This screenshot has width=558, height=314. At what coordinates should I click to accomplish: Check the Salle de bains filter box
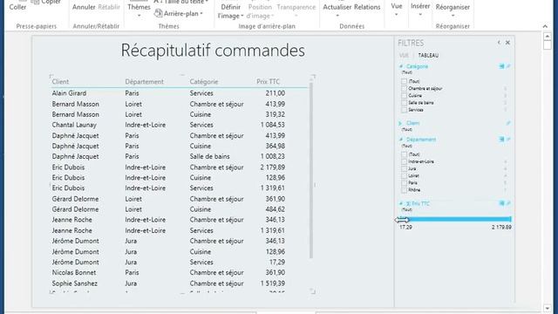(404, 103)
